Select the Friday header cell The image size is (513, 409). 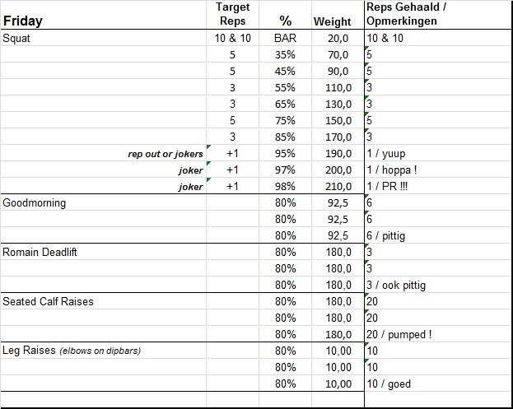[23, 21]
